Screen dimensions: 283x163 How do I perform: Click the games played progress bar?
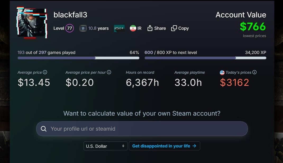[x=78, y=58]
